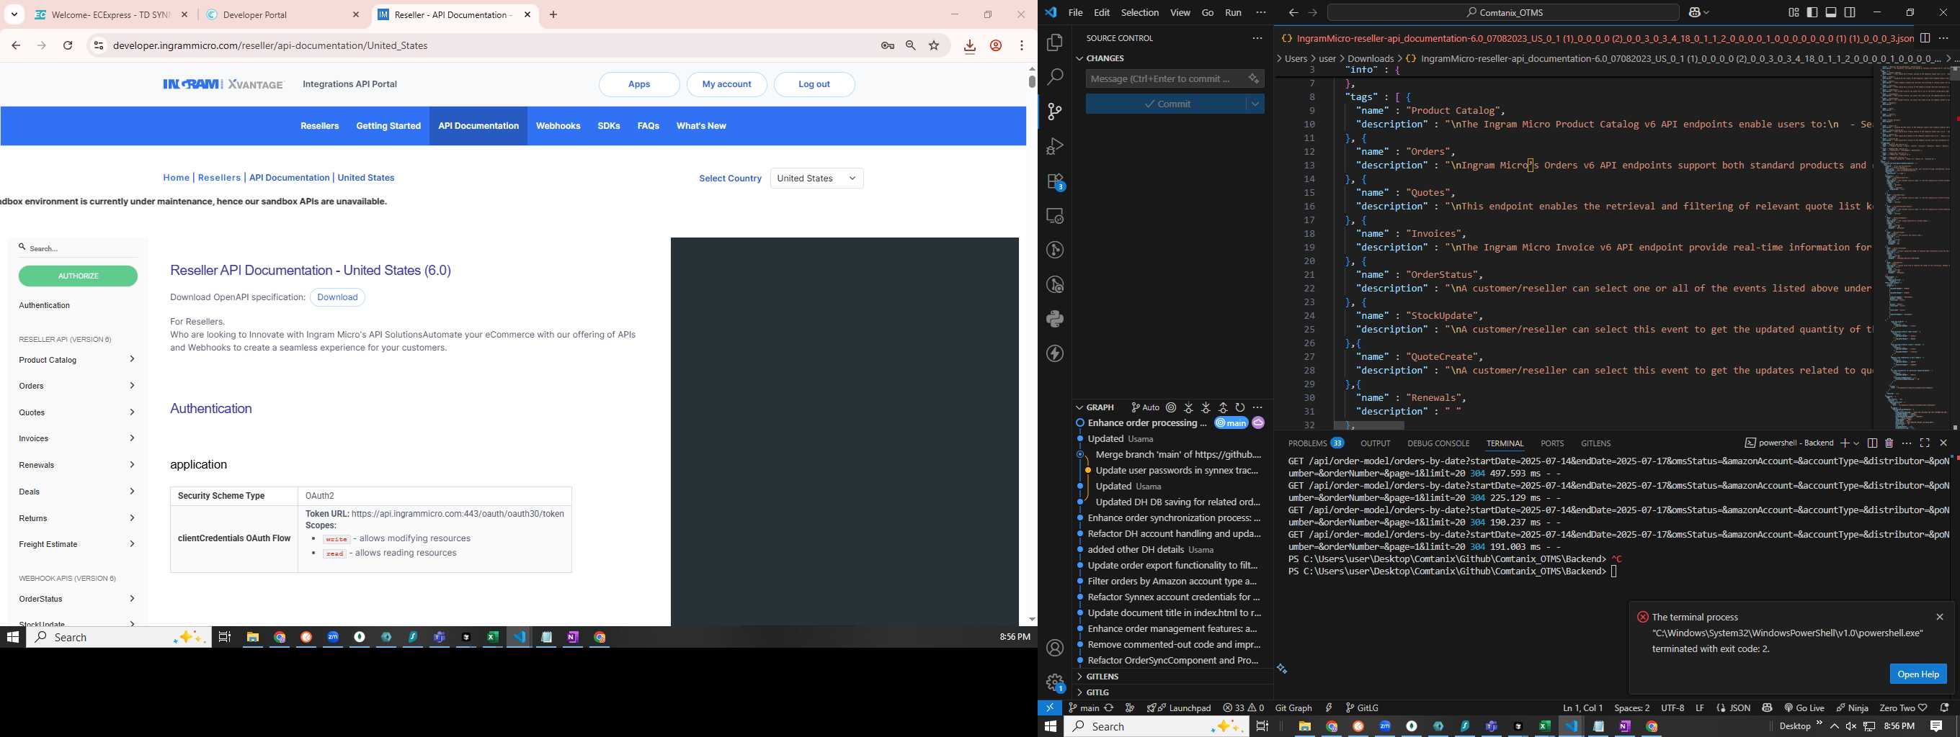1960x737 pixels.
Task: Click the API docs Search field
Action: 79,248
